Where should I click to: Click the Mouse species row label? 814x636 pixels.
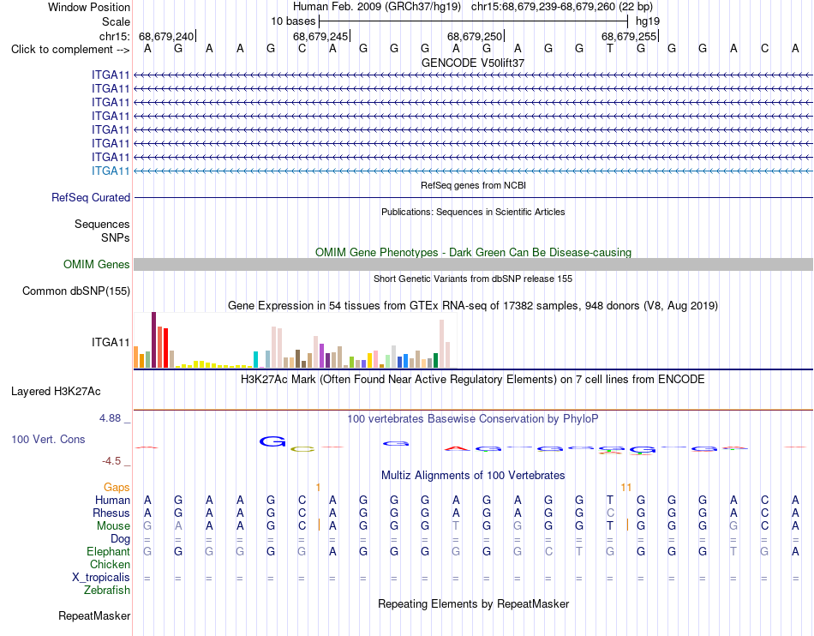coord(113,526)
